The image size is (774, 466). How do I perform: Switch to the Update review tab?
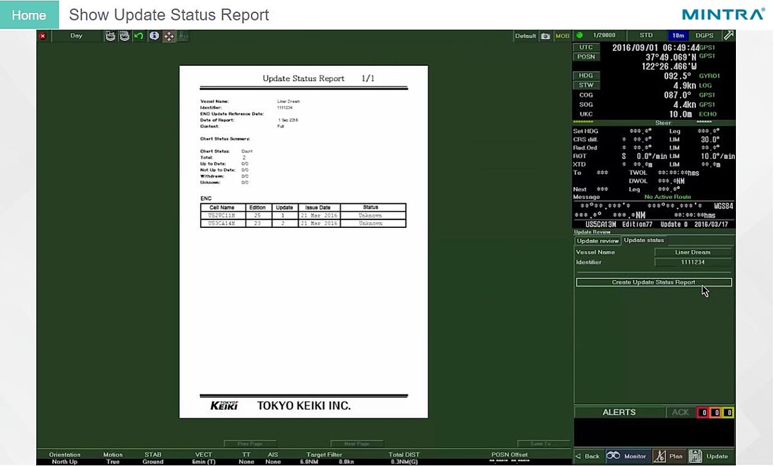point(598,241)
